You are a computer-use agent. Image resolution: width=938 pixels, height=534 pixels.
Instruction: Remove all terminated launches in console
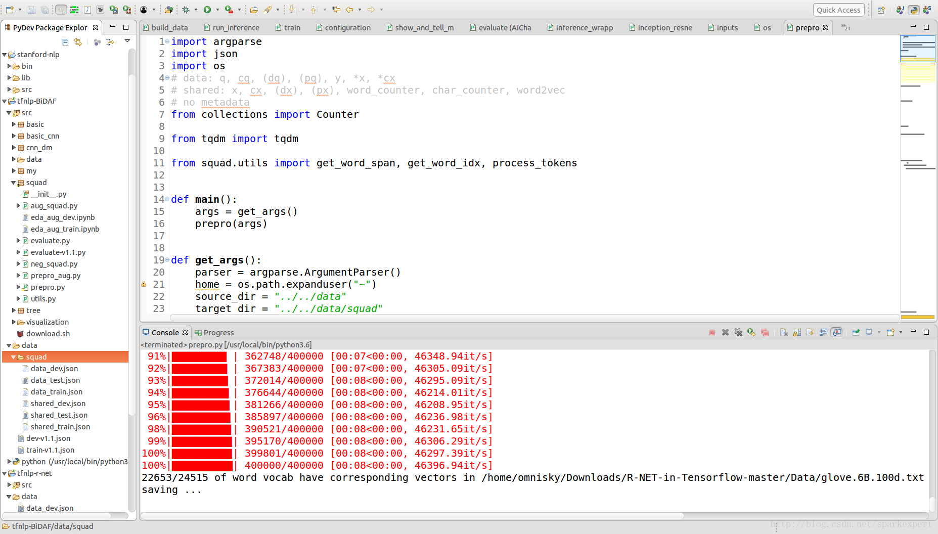click(x=739, y=332)
